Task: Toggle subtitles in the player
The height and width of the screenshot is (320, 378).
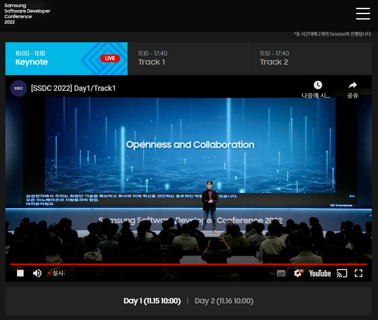Action: (281, 273)
